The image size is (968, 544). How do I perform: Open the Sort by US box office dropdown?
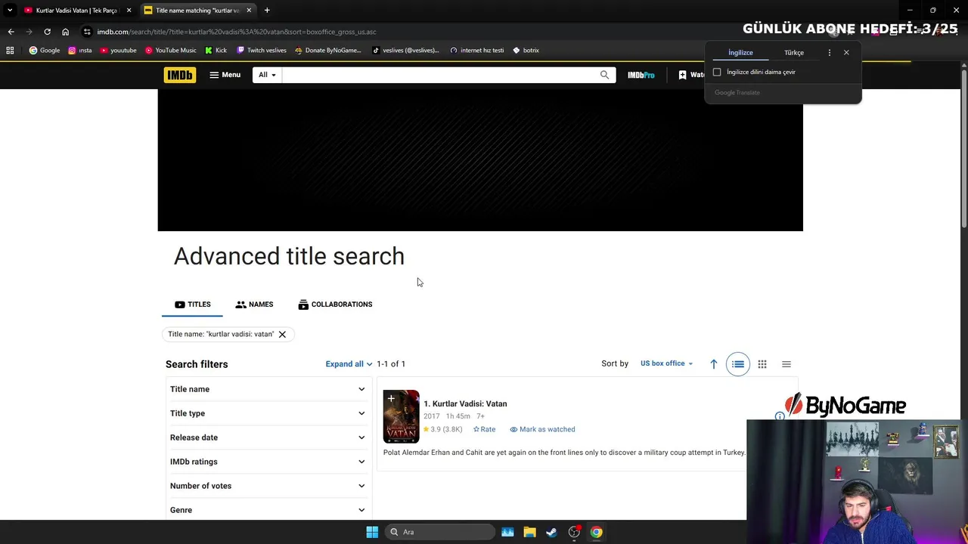pos(666,363)
